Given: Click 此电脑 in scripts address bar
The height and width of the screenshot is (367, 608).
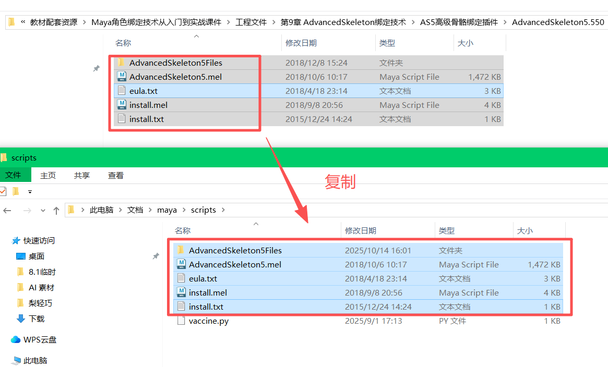Looking at the screenshot, I should tap(102, 210).
